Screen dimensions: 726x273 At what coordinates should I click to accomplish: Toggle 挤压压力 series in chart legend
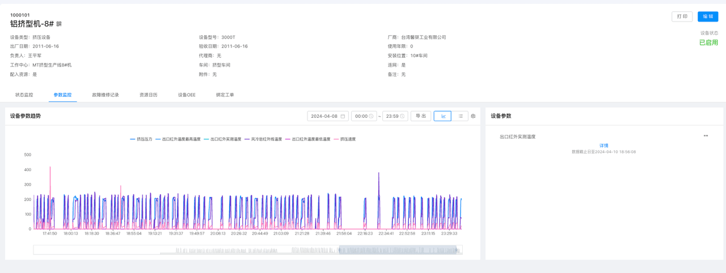pyautogui.click(x=141, y=139)
